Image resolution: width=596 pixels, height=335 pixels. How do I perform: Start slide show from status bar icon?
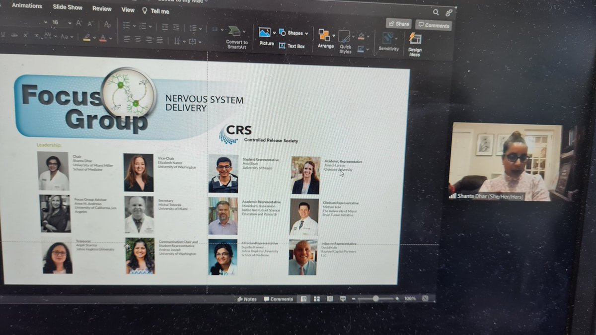(x=343, y=299)
